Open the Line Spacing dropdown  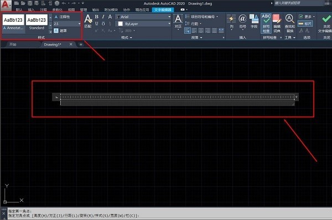193,23
